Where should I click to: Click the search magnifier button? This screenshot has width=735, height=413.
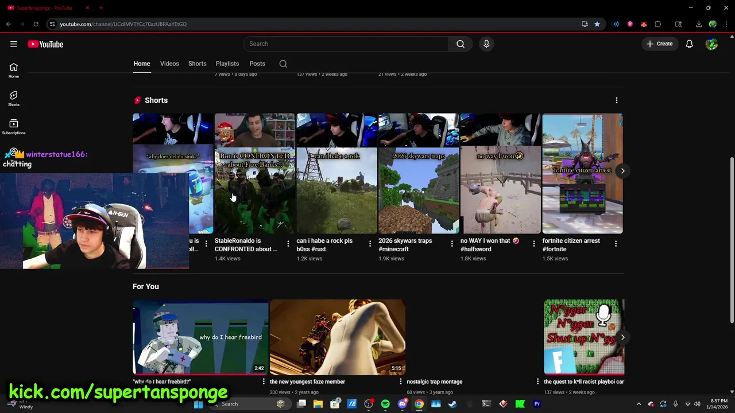pos(461,44)
